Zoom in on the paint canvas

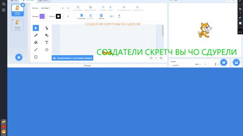[161, 58]
